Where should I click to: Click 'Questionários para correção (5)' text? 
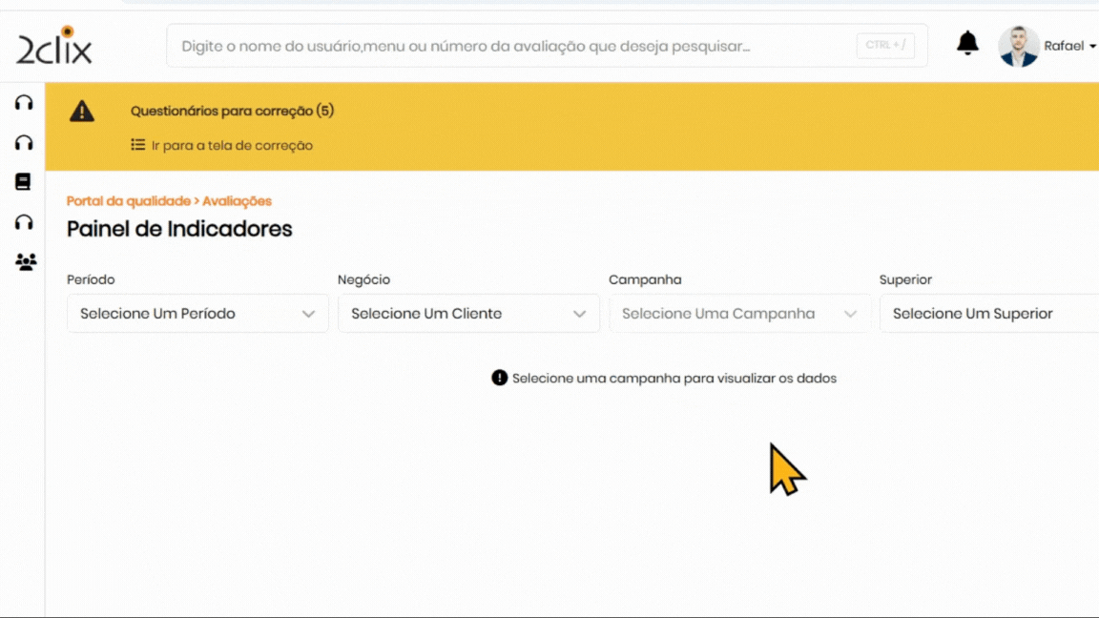pyautogui.click(x=232, y=111)
